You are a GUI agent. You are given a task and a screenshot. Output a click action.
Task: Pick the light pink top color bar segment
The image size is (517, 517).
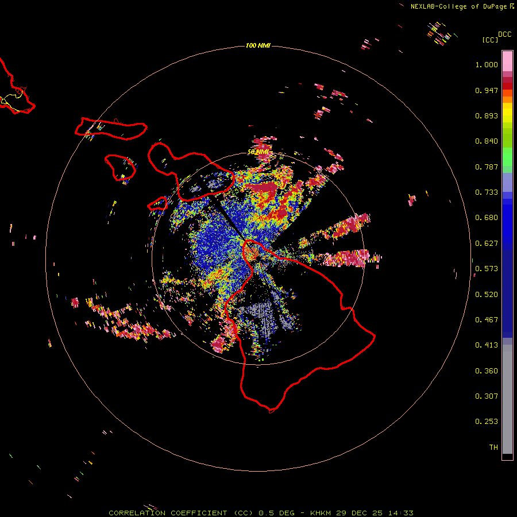pos(507,61)
